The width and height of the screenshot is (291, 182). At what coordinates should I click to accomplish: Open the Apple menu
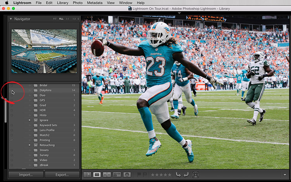pyautogui.click(x=7, y=3)
